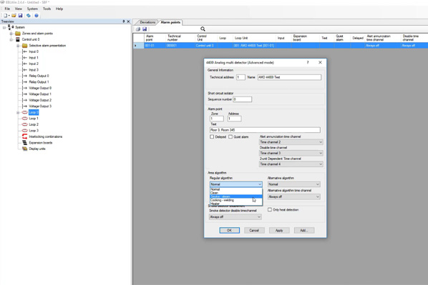Open the File menu
Viewport: 428px width, 285px height.
click(7, 9)
